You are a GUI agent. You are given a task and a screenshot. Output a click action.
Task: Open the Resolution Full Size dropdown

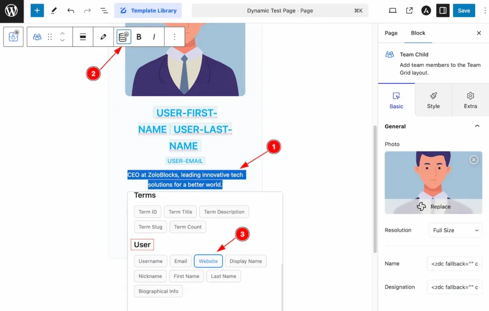[455, 230]
